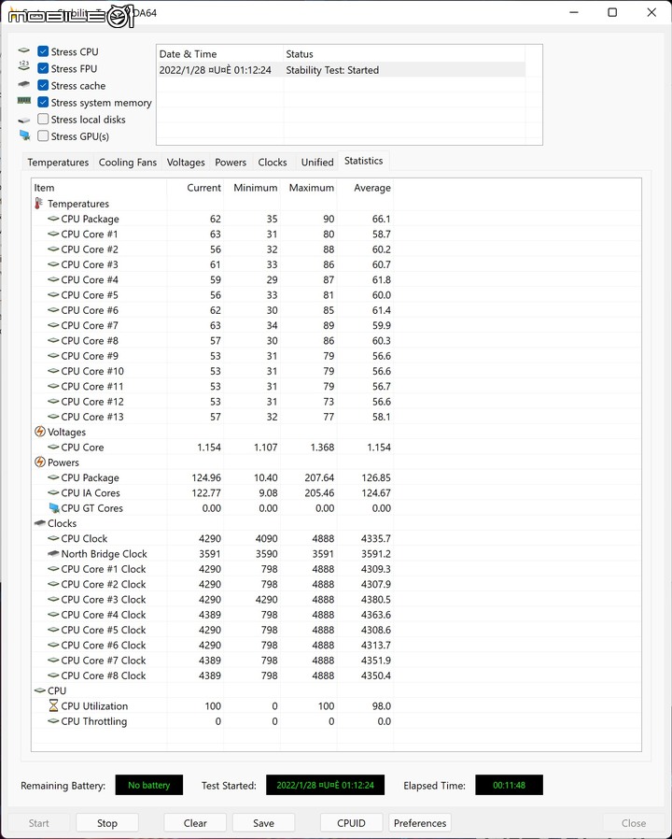Click the Maximum column header
The width and height of the screenshot is (672, 839).
pyautogui.click(x=309, y=187)
